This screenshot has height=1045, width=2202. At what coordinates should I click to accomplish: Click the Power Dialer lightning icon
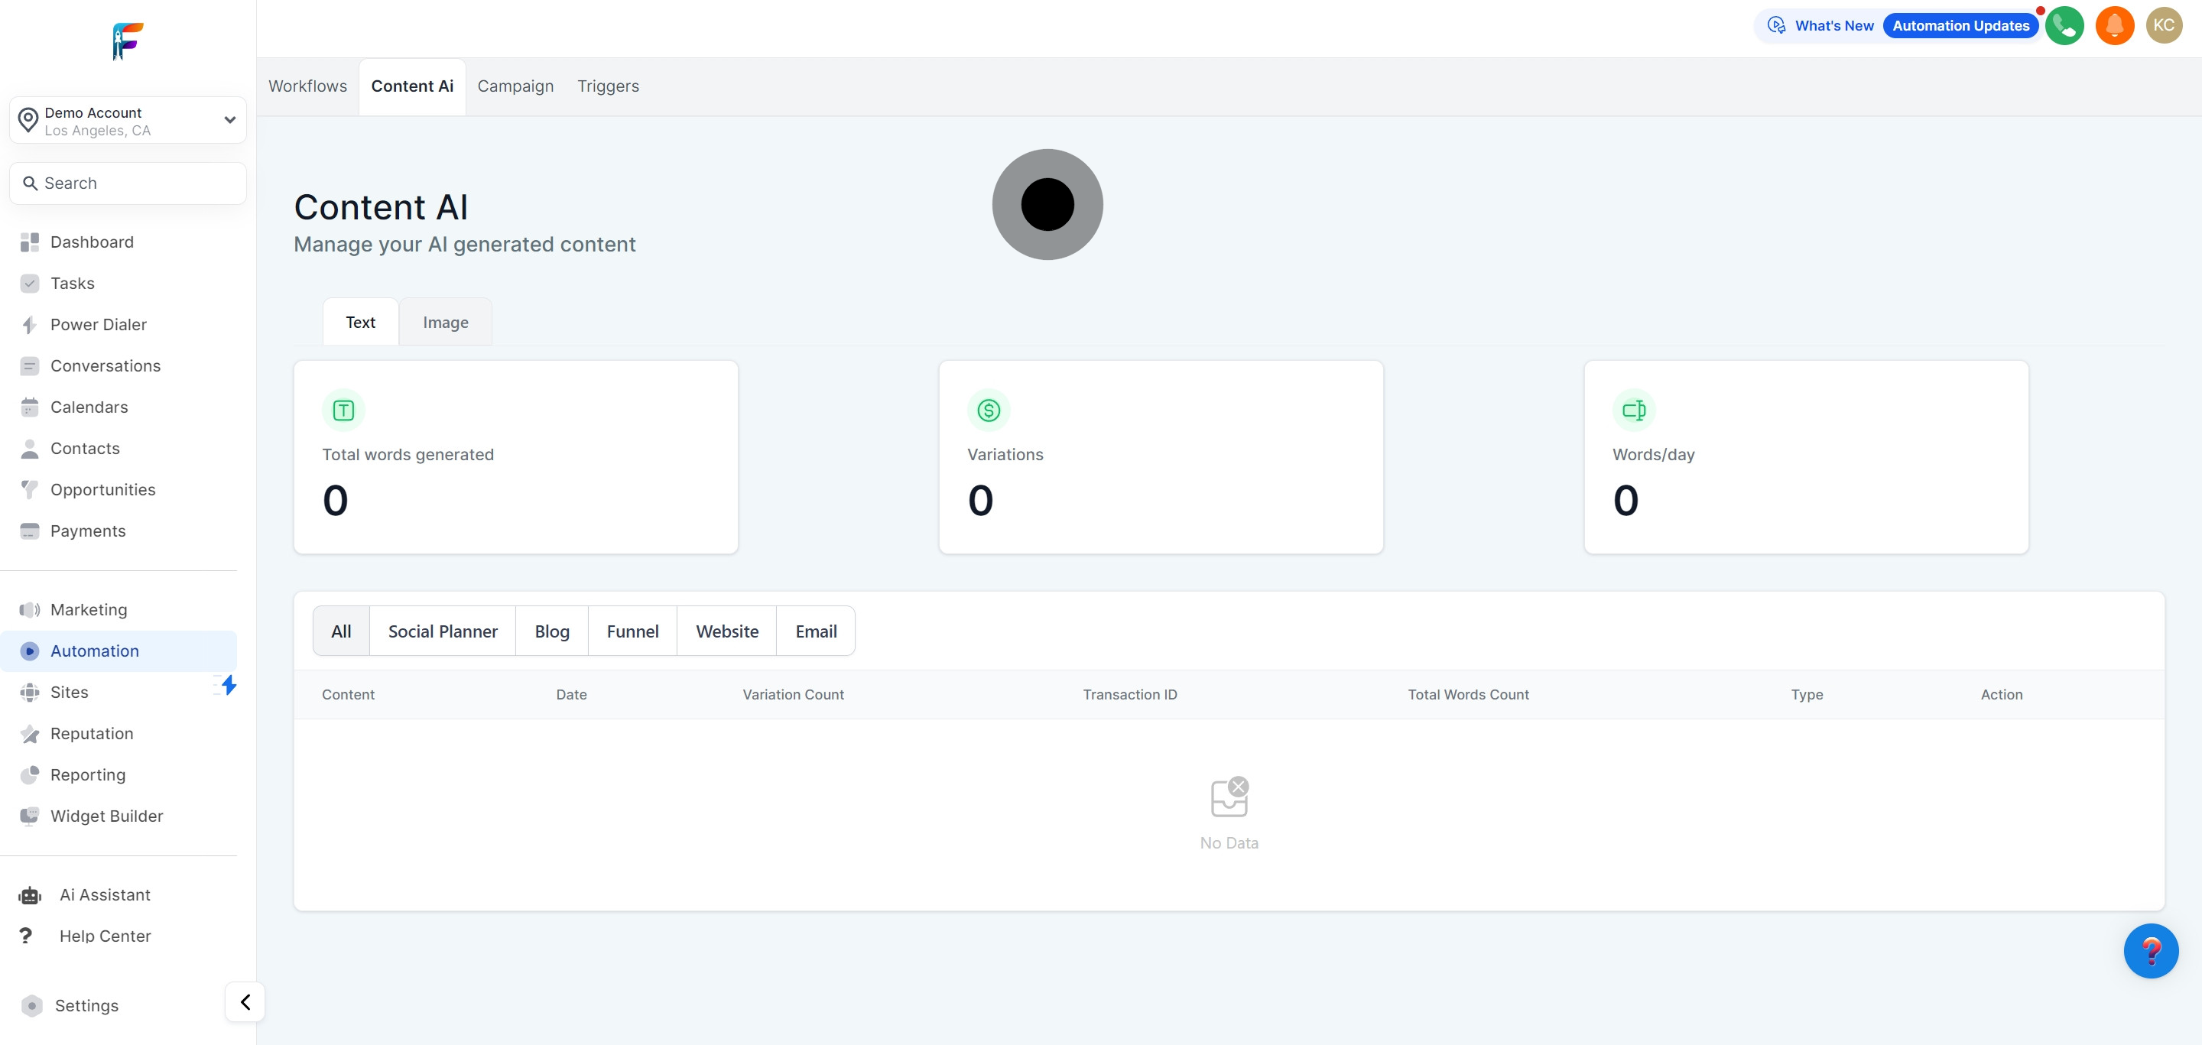point(30,325)
